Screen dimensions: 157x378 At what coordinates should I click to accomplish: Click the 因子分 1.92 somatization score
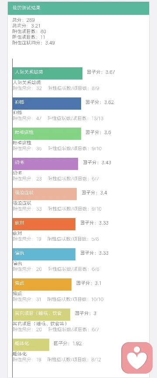(68, 343)
